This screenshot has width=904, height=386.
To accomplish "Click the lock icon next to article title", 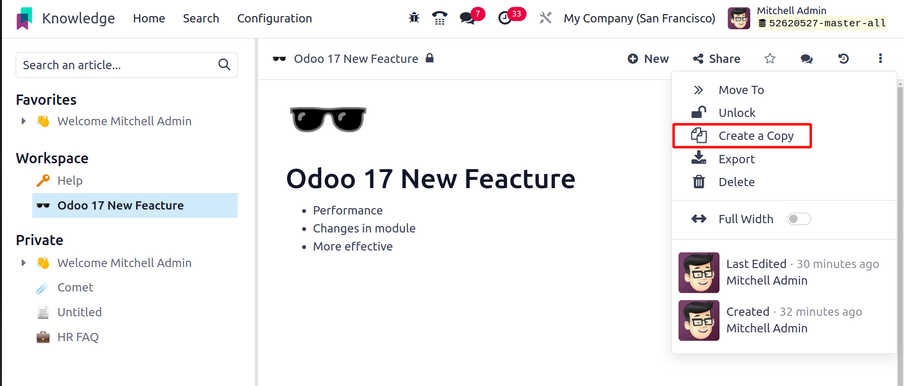I will pyautogui.click(x=430, y=58).
